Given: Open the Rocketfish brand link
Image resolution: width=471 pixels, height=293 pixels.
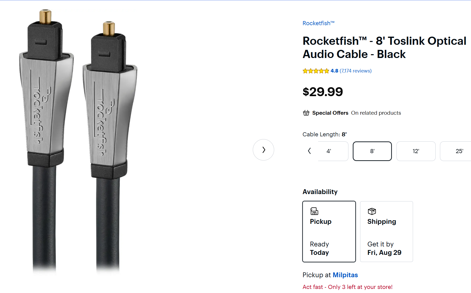Looking at the screenshot, I should [318, 23].
